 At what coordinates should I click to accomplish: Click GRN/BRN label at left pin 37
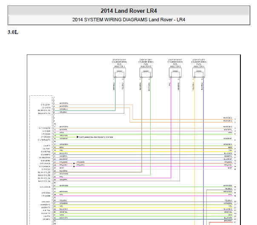click(63, 203)
